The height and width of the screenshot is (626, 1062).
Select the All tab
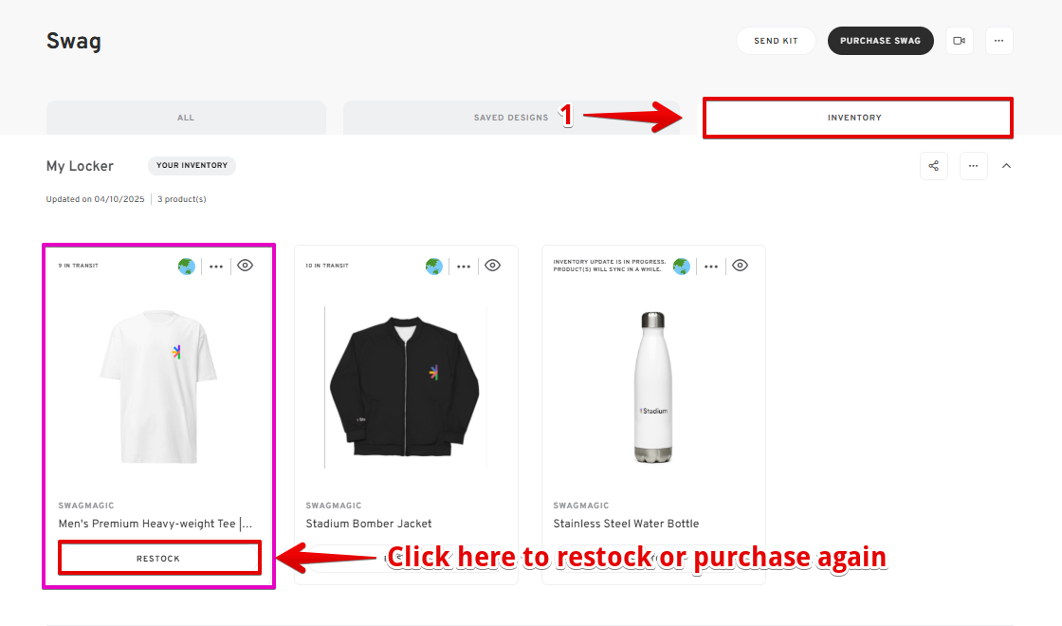pos(186,118)
